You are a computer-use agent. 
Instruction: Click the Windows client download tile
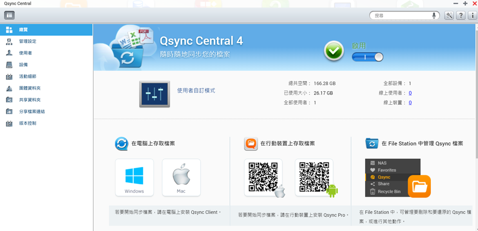(134, 177)
